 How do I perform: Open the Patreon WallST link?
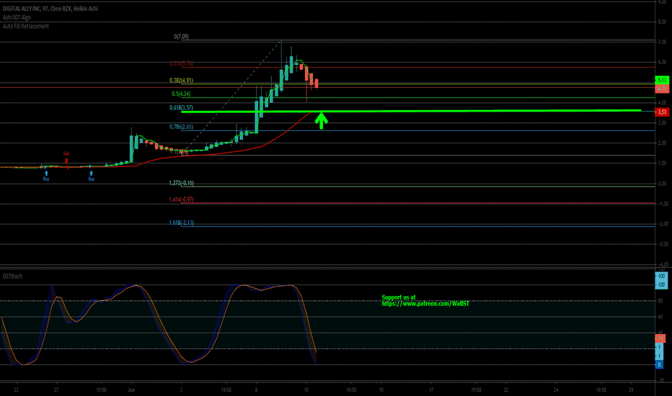[x=425, y=304]
